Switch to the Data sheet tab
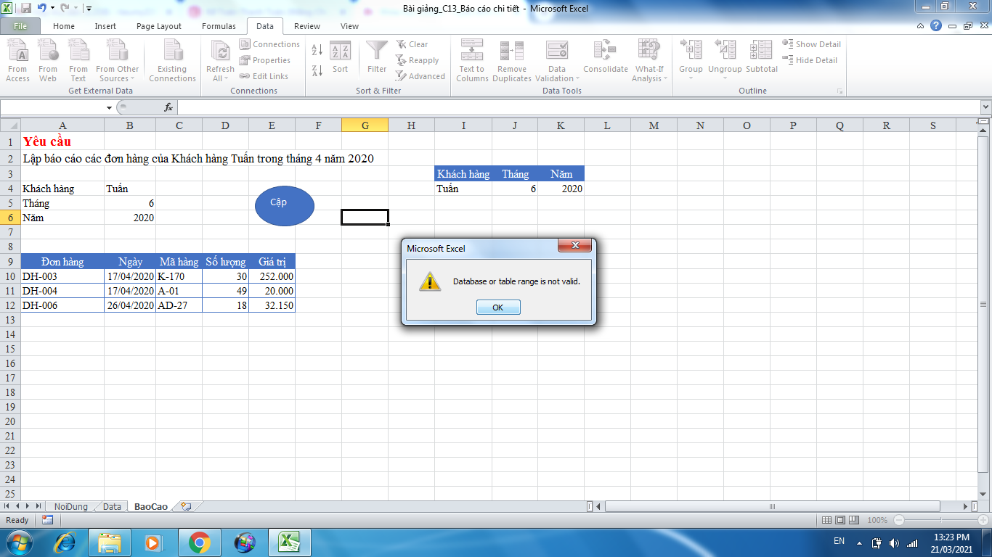The height and width of the screenshot is (557, 992). point(112,507)
